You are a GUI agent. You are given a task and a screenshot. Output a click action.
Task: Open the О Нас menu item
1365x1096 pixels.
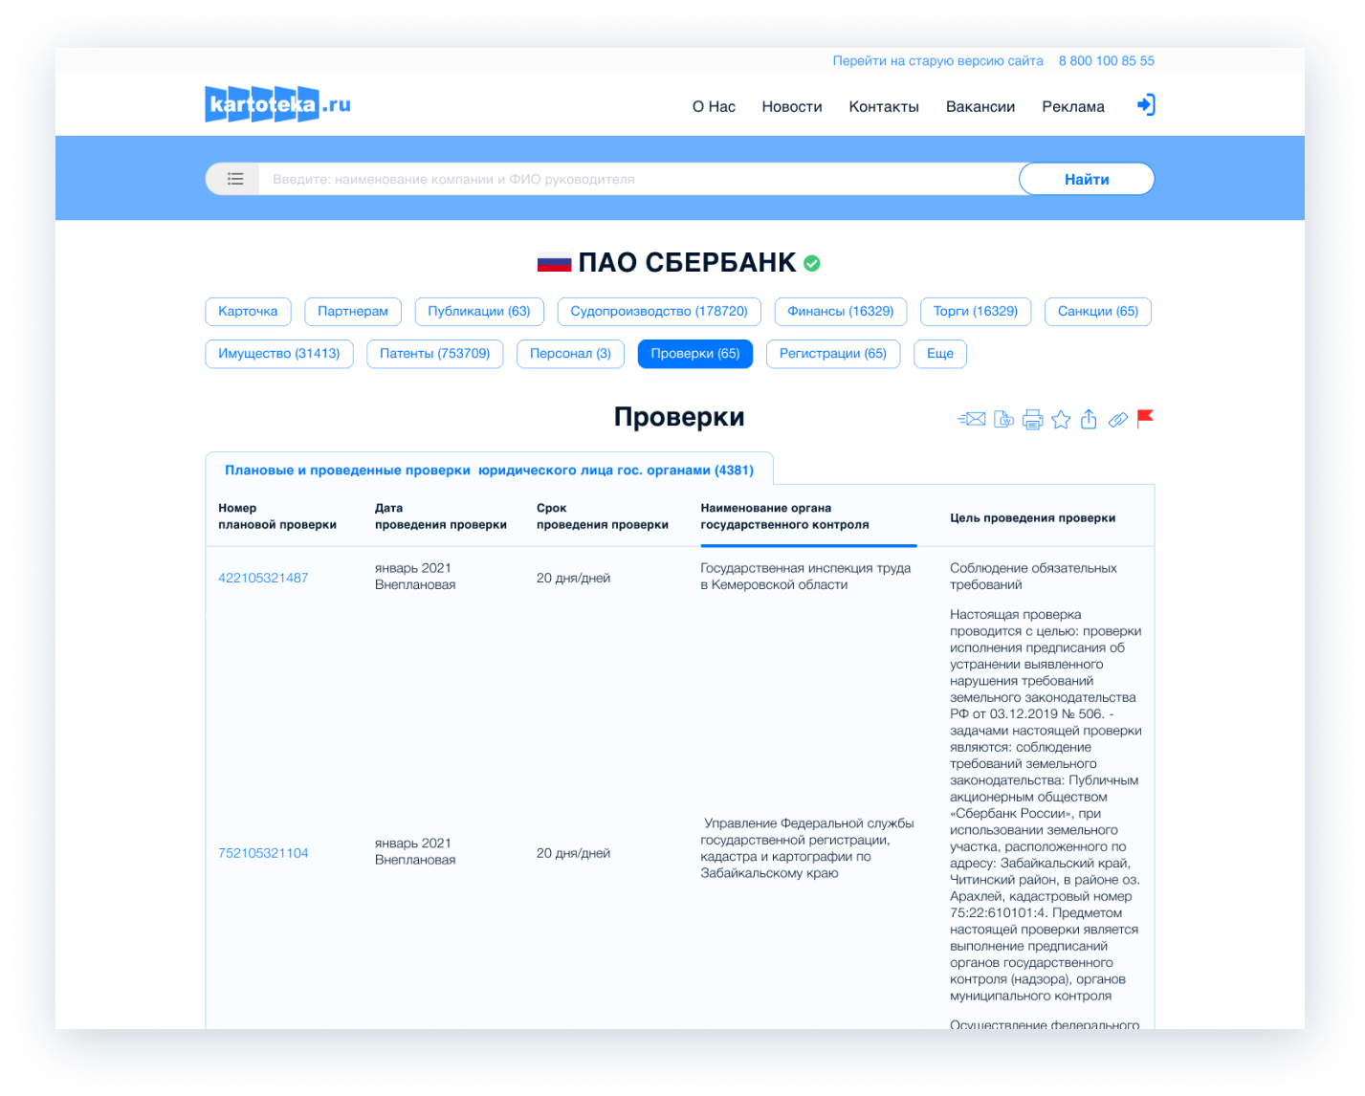point(714,106)
